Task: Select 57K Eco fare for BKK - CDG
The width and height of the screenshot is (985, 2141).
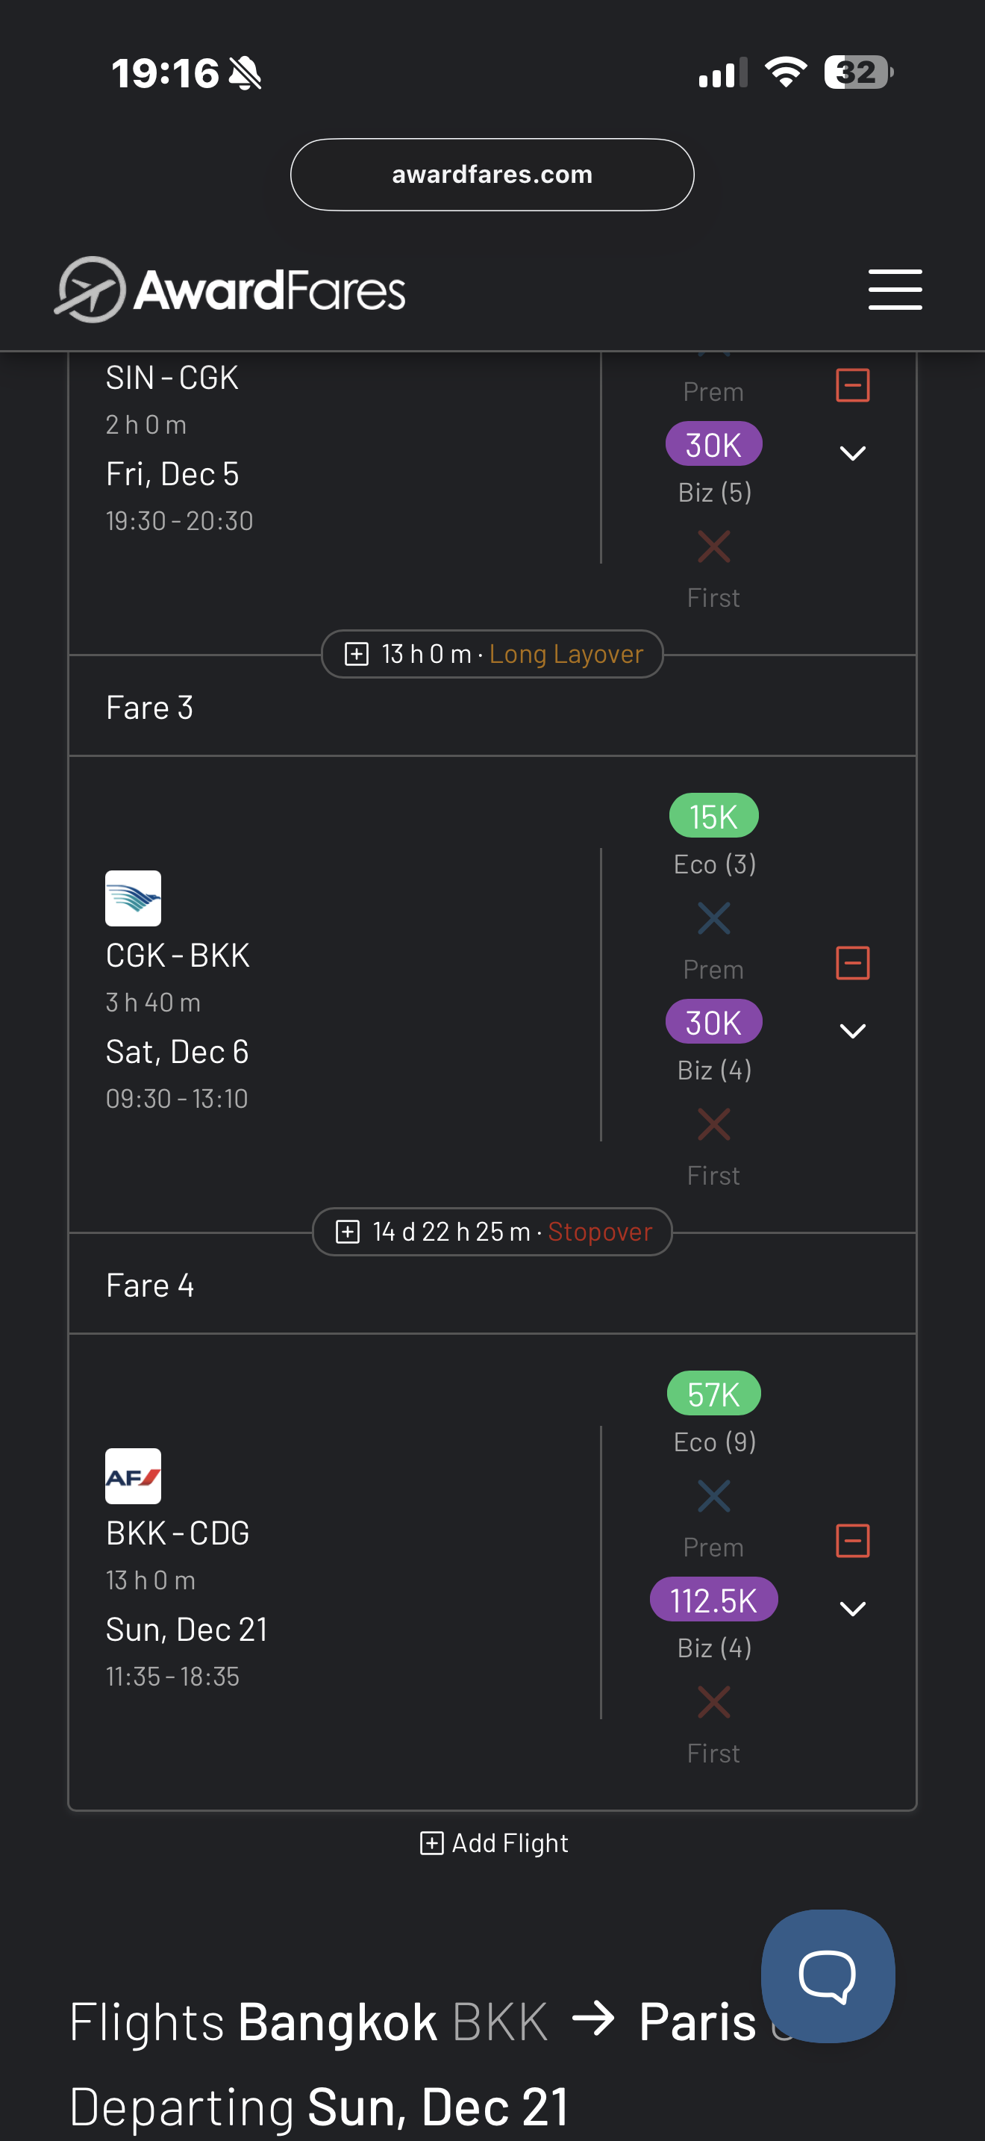Action: [713, 1394]
